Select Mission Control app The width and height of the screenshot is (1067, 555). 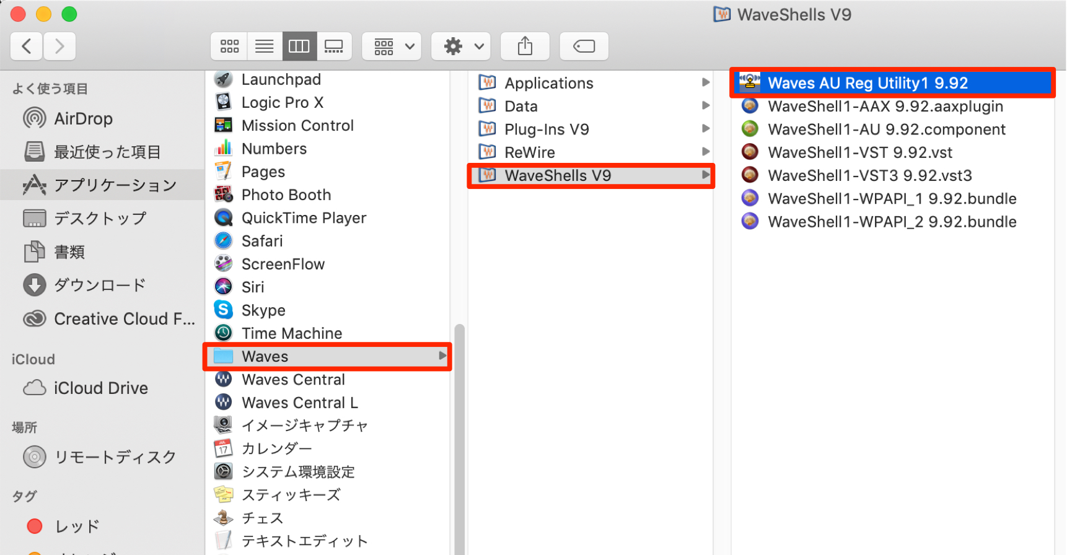[328, 125]
